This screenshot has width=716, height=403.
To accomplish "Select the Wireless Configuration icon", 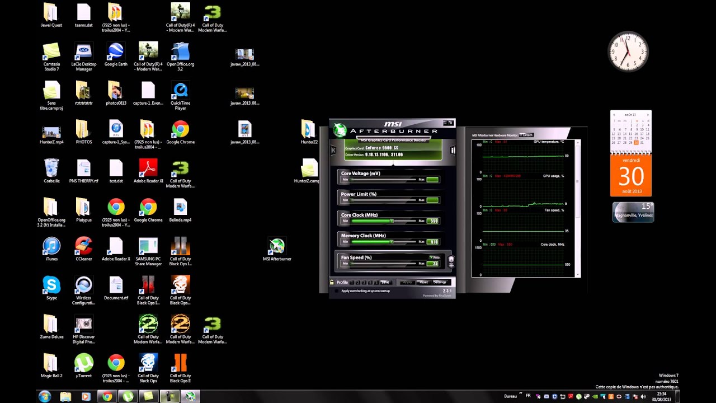I will [84, 290].
